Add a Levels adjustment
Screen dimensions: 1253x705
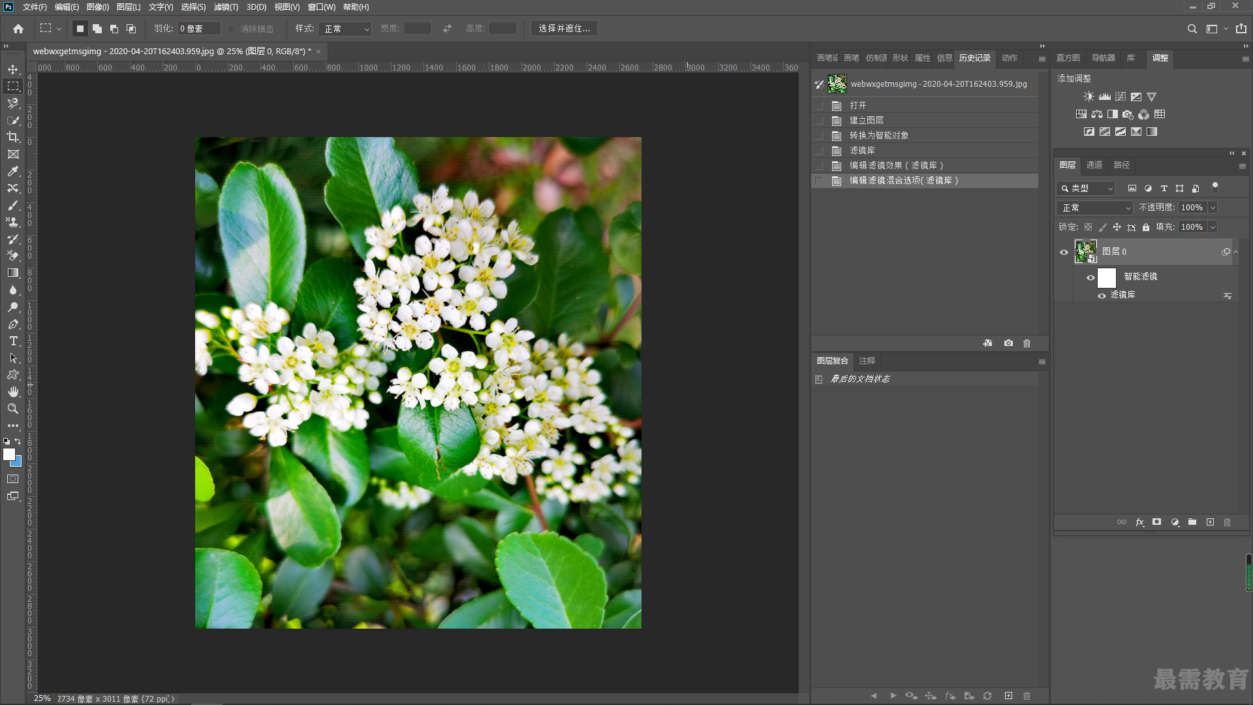[x=1104, y=97]
